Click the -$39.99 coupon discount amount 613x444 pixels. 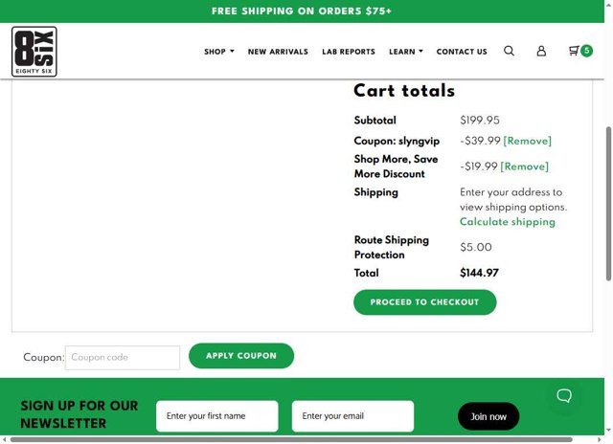(x=481, y=141)
